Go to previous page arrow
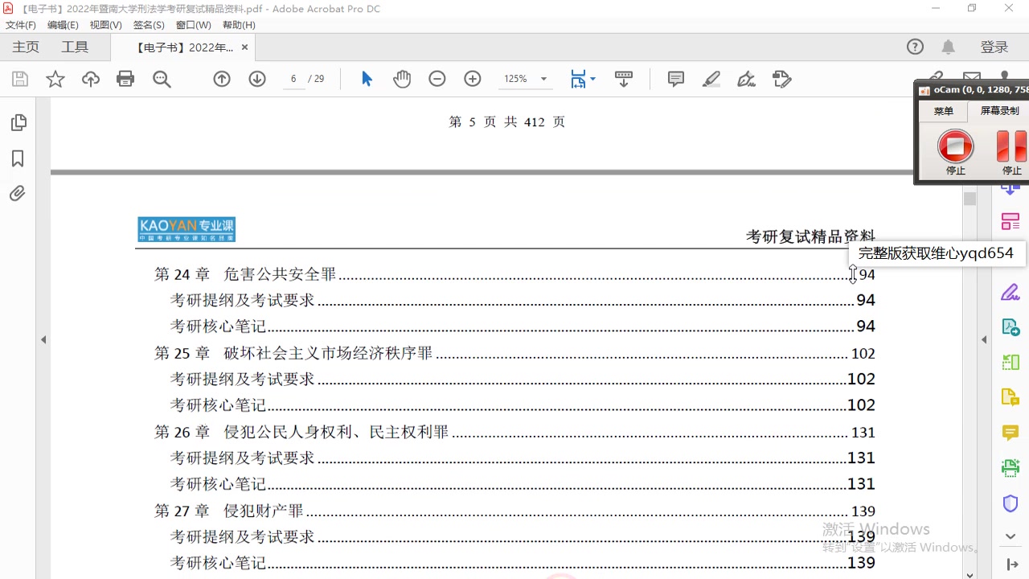The image size is (1029, 579). (222, 79)
